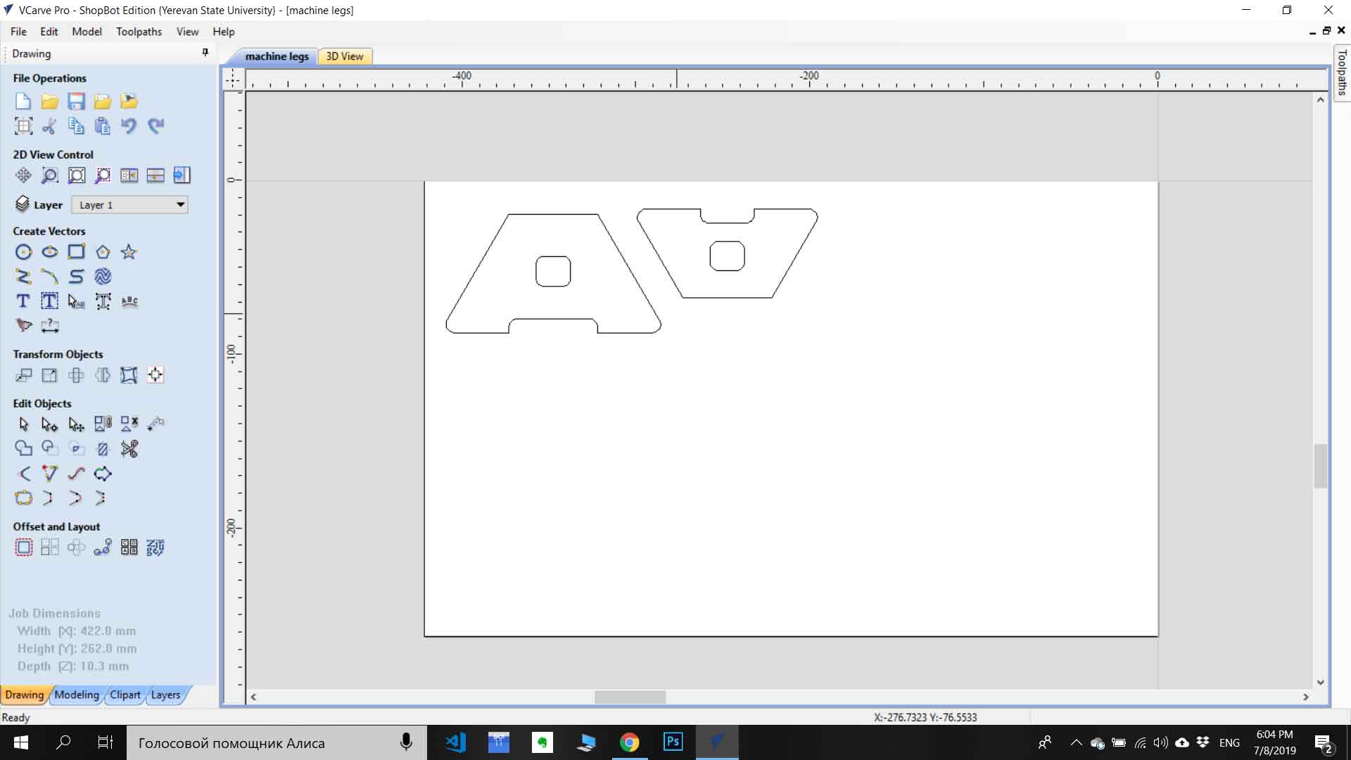This screenshot has height=760, width=1351.
Task: Click the horizontal scrollbar thumb
Action: [630, 697]
